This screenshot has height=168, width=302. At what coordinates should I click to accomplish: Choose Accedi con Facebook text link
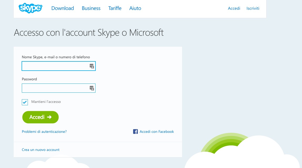(x=157, y=132)
